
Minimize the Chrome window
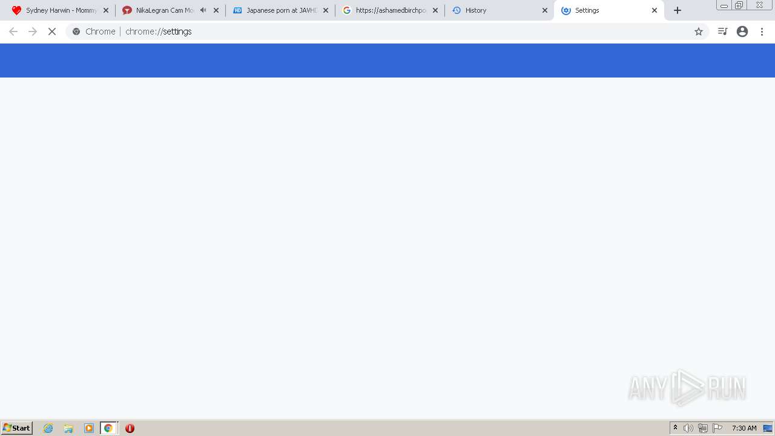[x=724, y=5]
